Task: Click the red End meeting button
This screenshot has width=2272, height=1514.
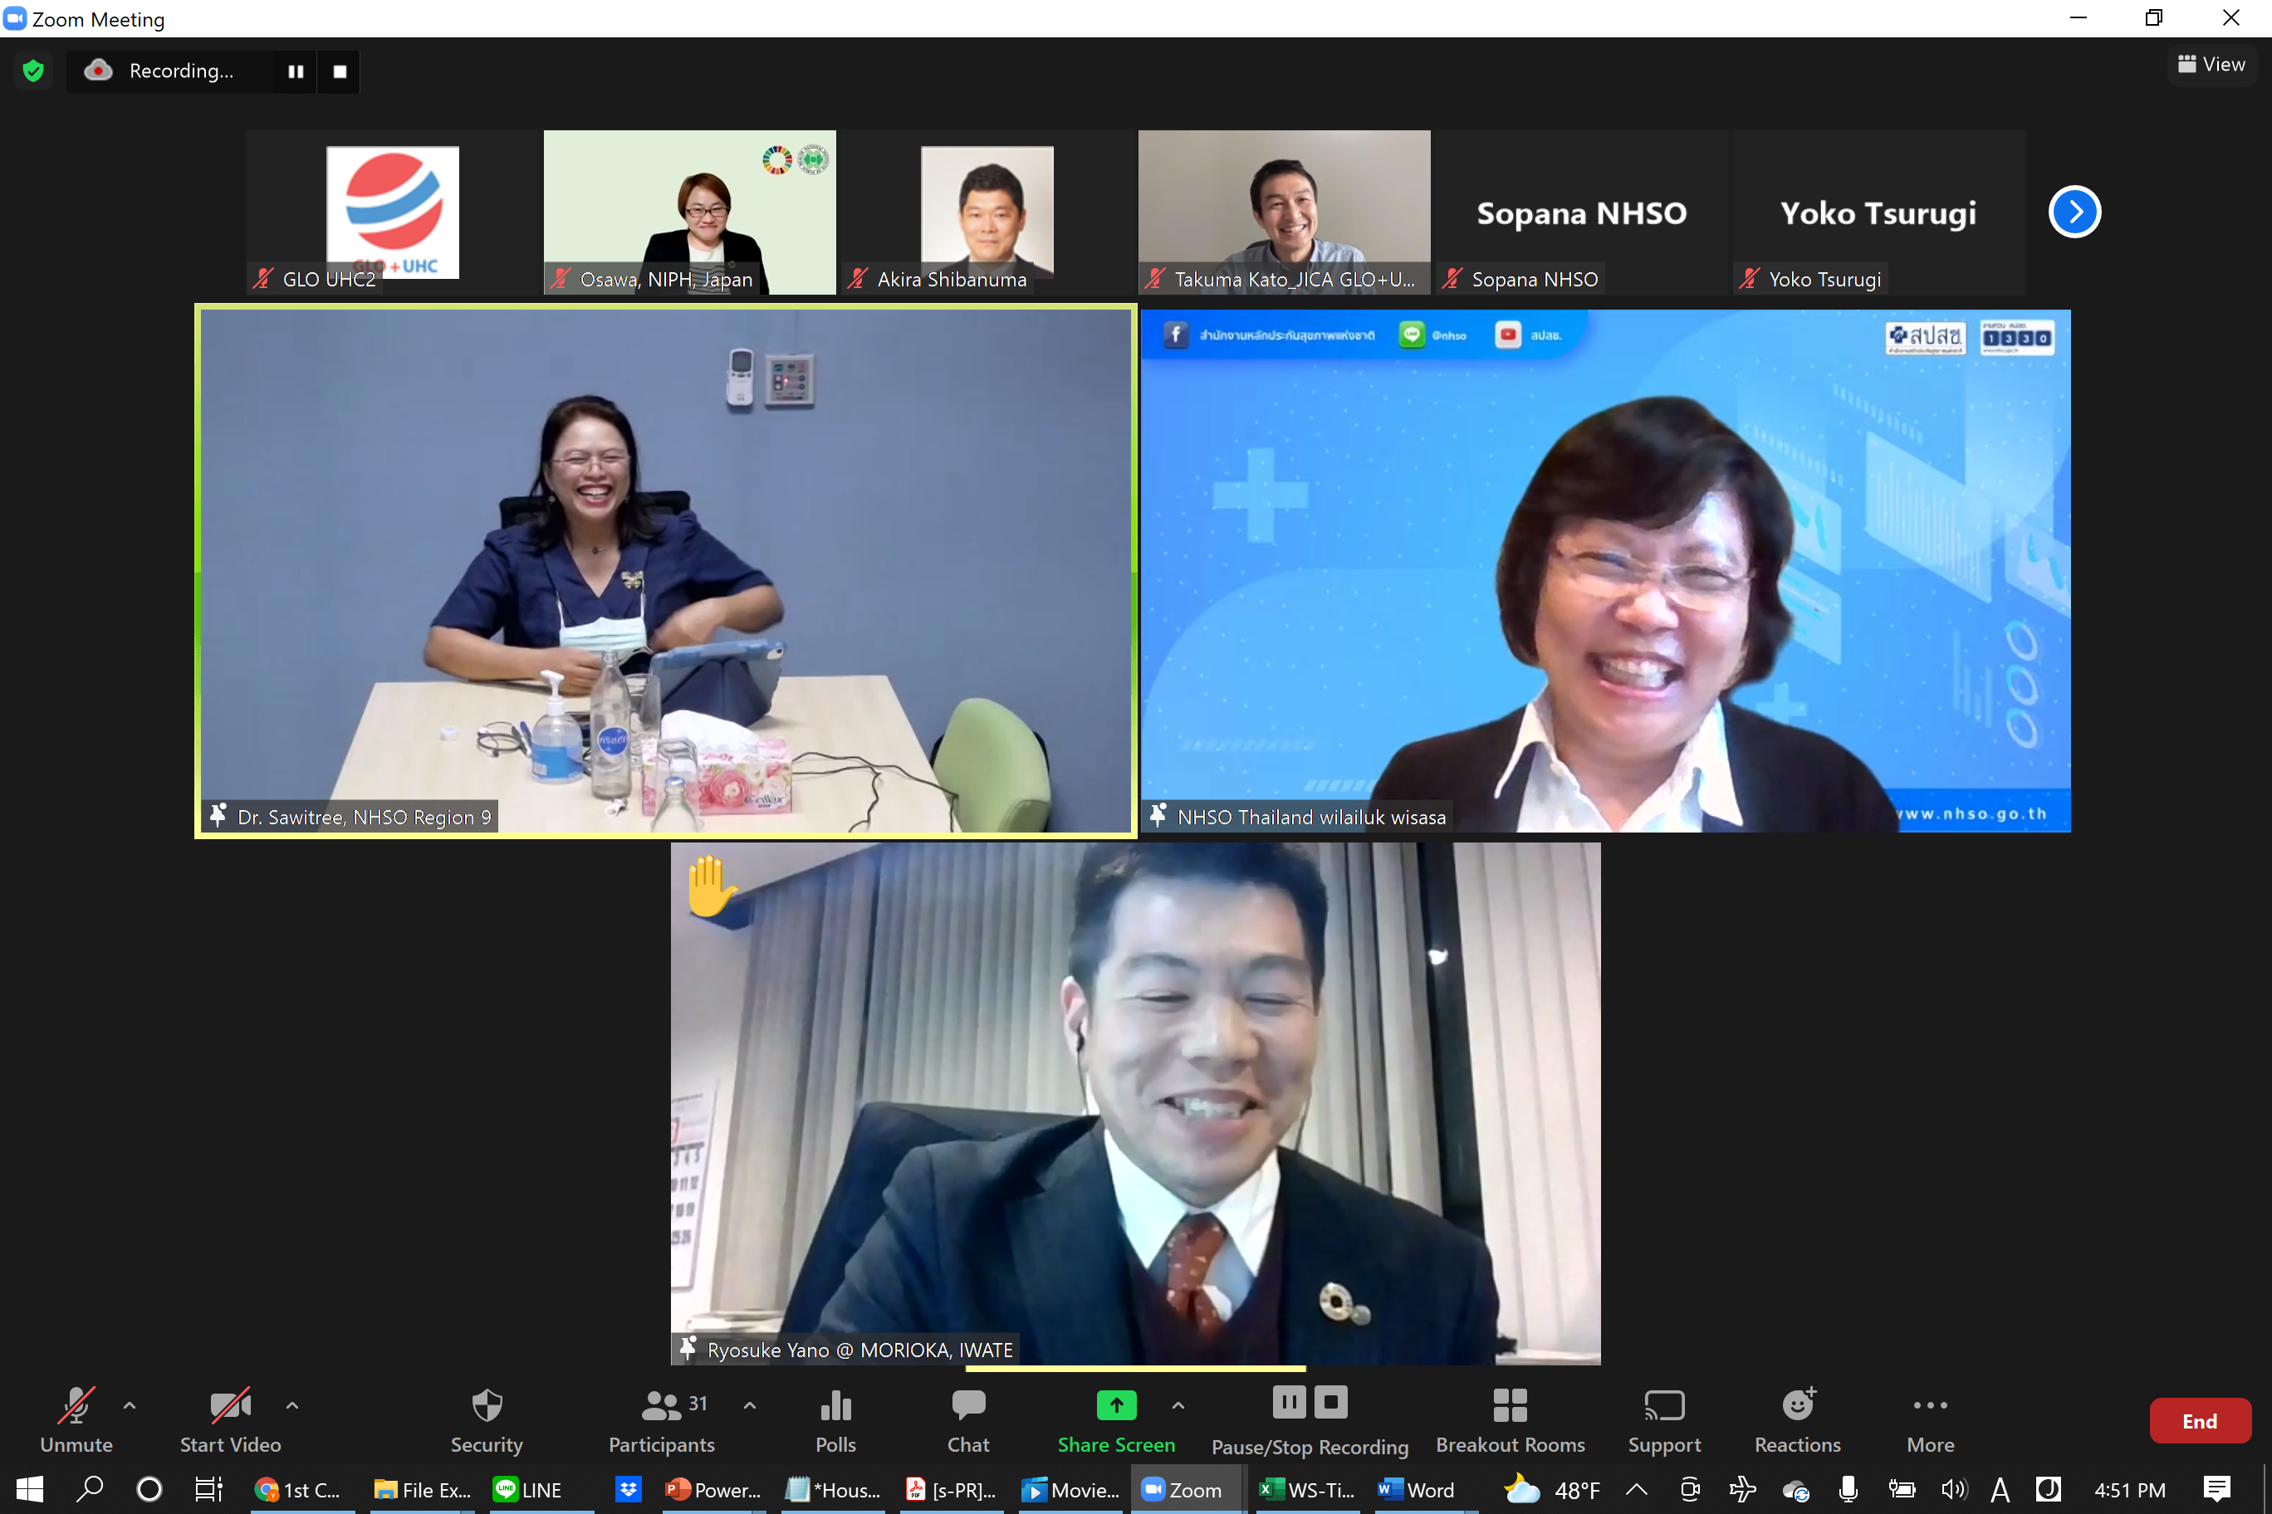Action: 2200,1420
